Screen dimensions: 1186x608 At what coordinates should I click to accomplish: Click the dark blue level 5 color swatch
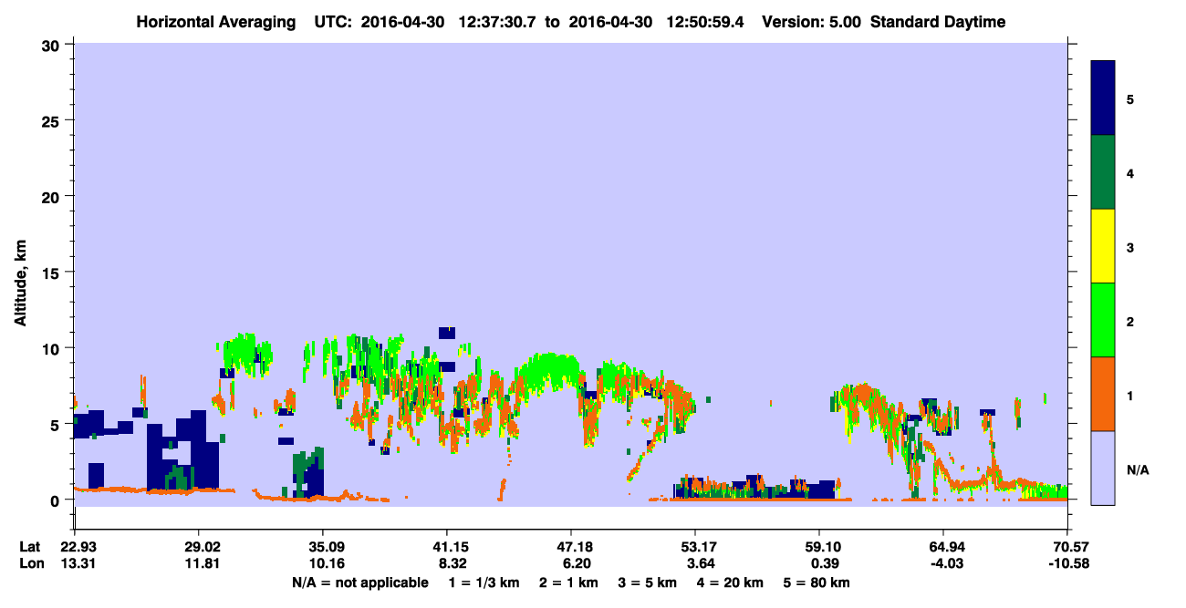1103,98
